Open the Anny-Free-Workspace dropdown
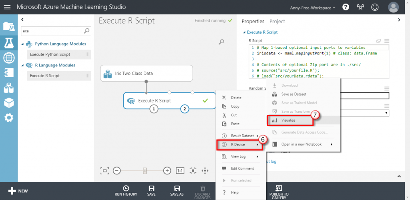This screenshot has height=200, width=410. (313, 8)
